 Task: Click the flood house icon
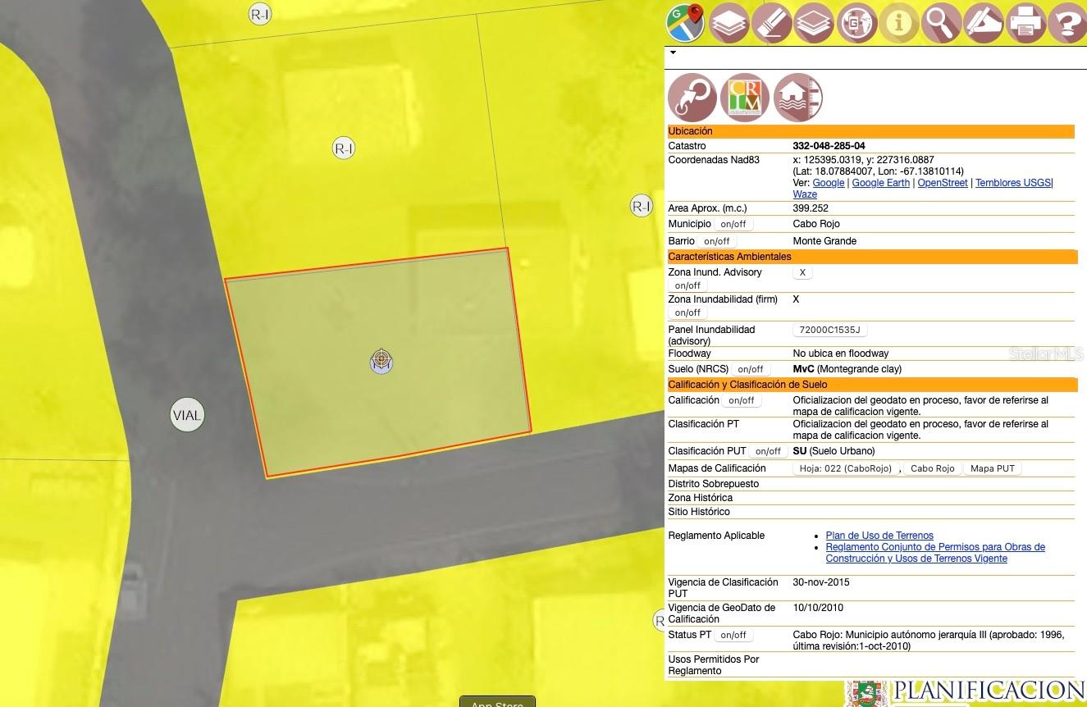[x=797, y=98]
